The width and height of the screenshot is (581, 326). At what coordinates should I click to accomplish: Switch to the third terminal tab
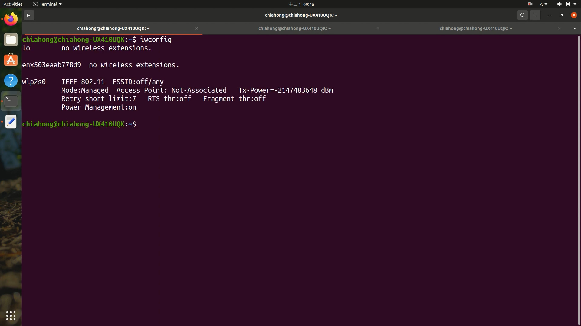(x=475, y=28)
